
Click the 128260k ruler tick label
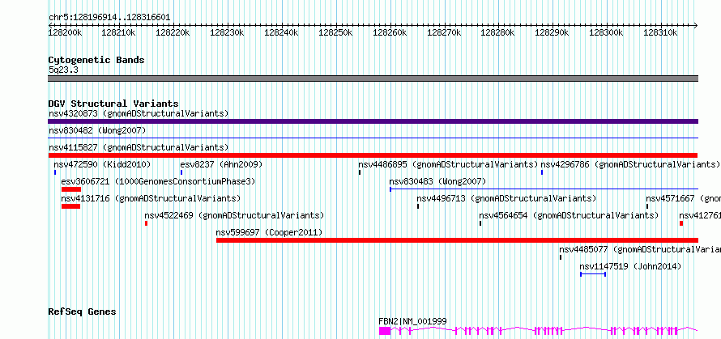coord(390,32)
